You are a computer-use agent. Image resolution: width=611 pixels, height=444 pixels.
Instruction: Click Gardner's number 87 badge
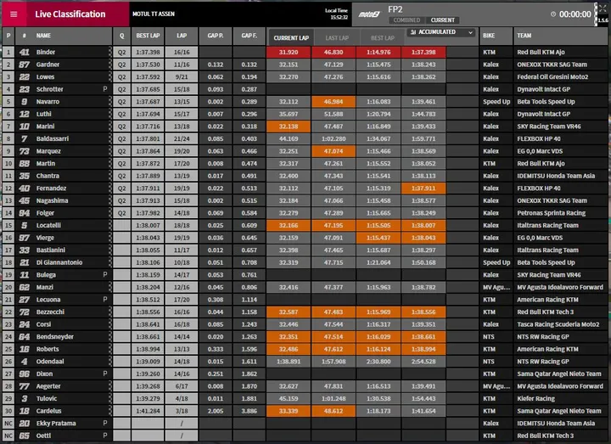[x=24, y=65]
